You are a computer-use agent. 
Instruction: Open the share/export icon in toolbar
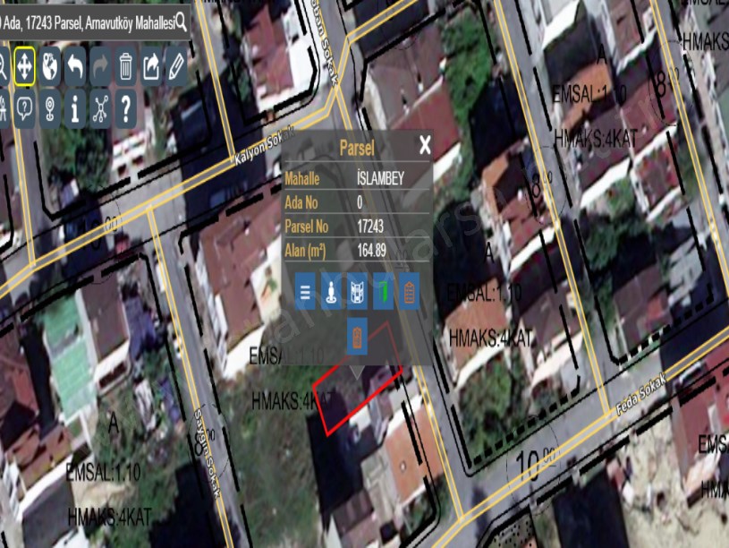[151, 67]
